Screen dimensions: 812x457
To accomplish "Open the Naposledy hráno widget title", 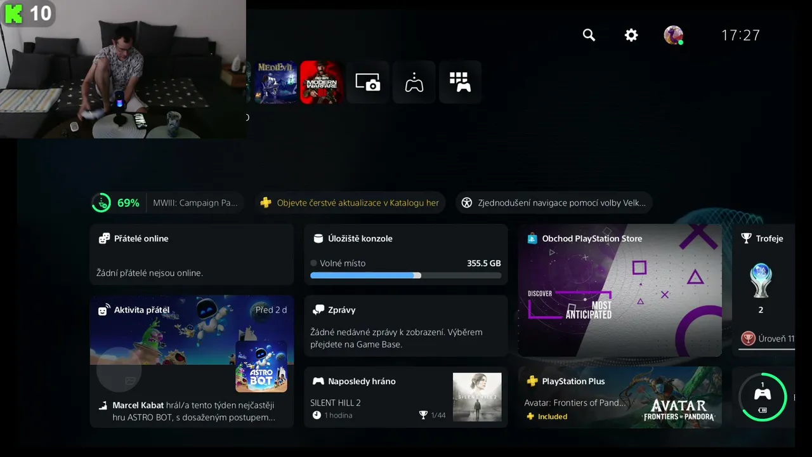I will click(x=362, y=381).
